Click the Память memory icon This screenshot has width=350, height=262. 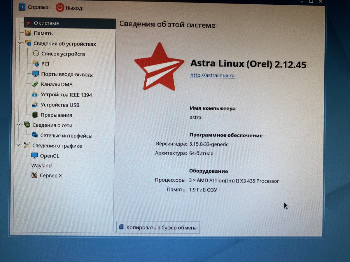(x=28, y=33)
